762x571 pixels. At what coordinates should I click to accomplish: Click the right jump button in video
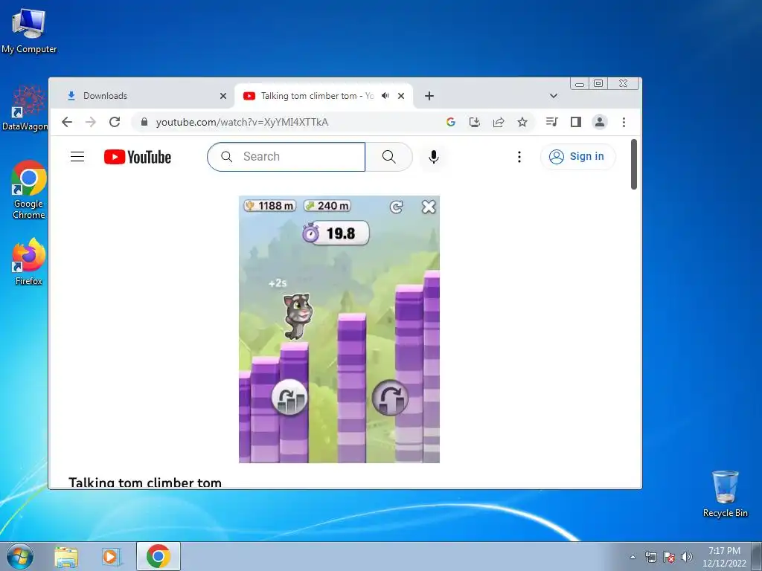390,398
